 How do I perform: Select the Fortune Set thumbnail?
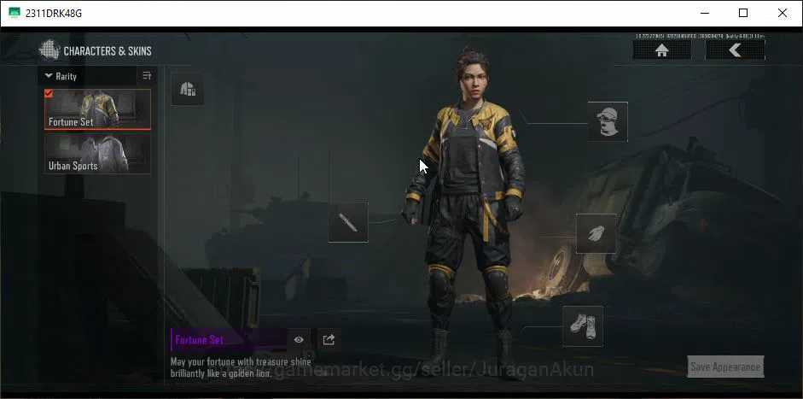point(98,109)
